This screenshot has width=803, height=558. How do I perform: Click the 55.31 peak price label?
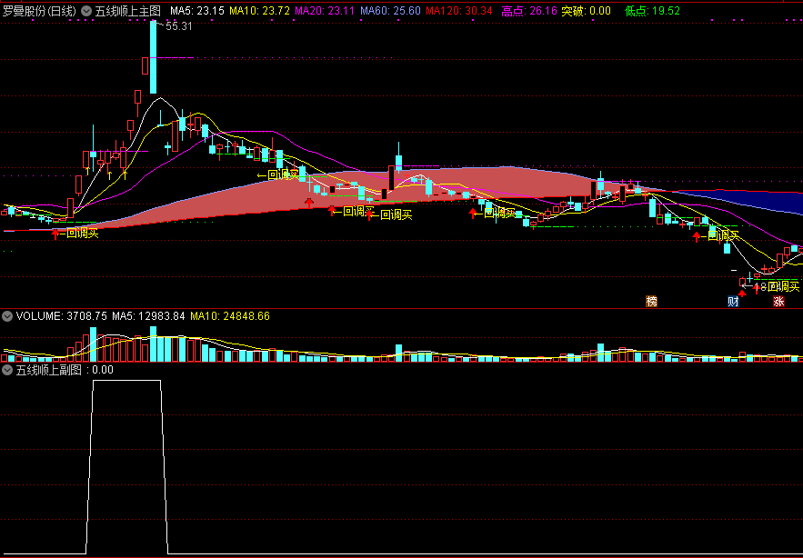(x=179, y=26)
